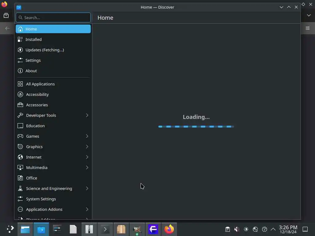Expand the Games subcategories

[x=87, y=136]
